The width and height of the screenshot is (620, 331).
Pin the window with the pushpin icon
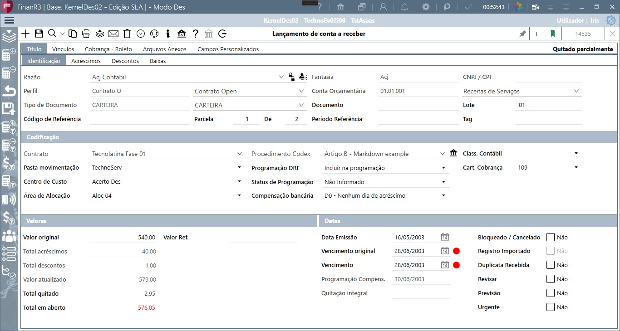click(x=522, y=34)
